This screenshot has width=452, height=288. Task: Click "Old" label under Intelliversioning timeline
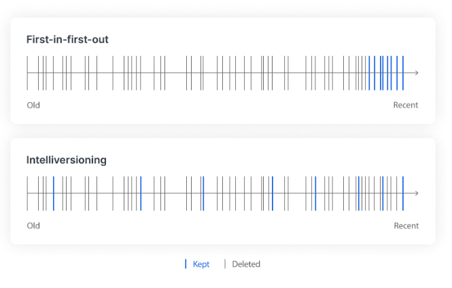point(33,225)
